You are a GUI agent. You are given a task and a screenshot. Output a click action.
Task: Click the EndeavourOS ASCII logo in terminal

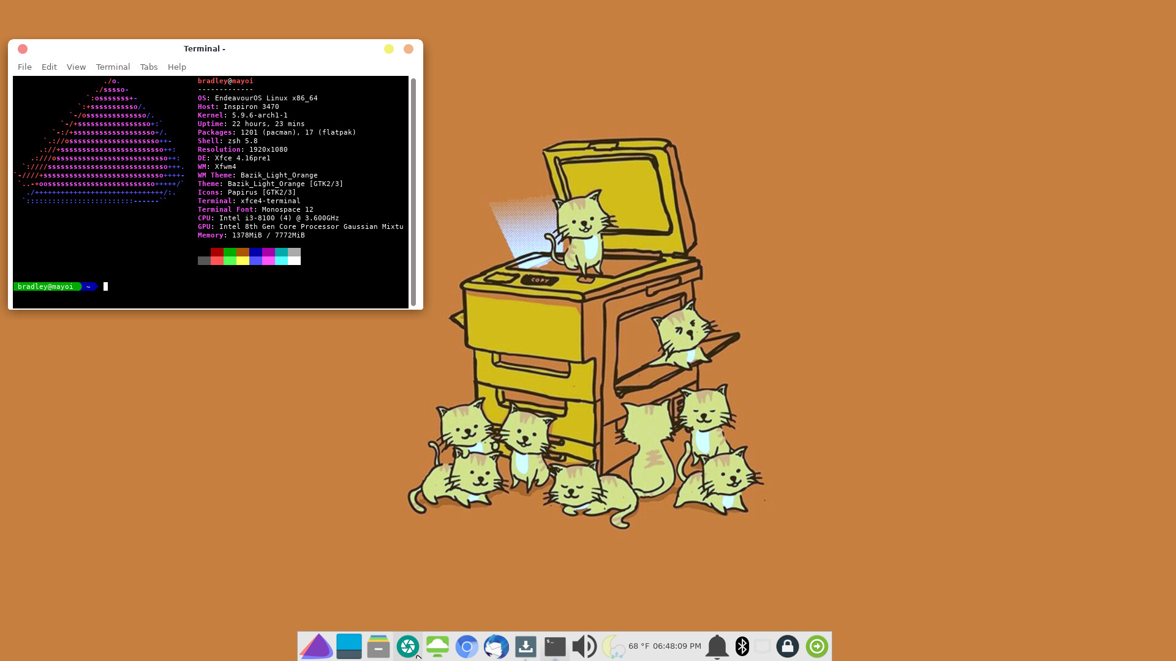coord(99,141)
